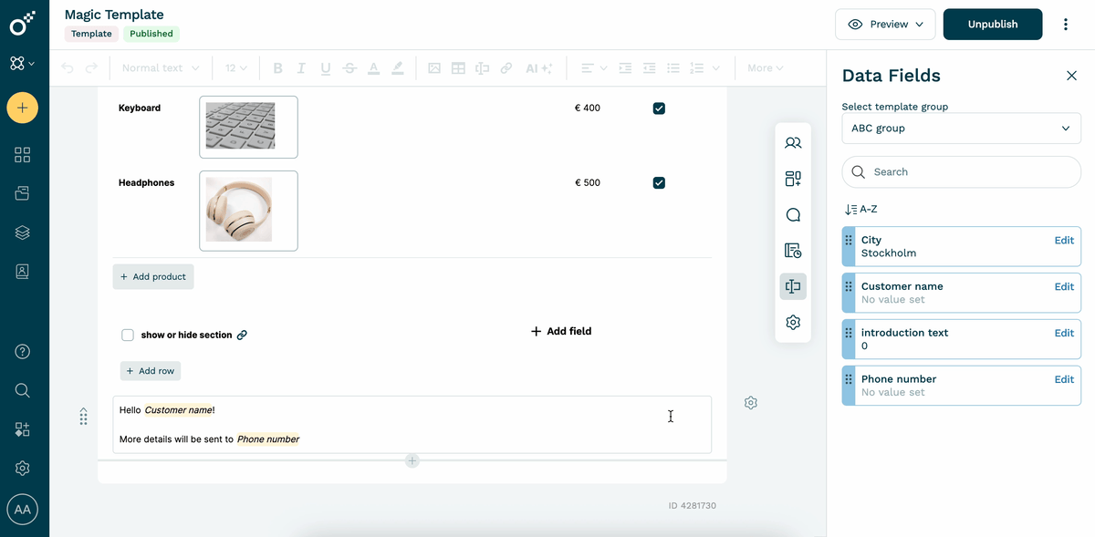The height and width of the screenshot is (537, 1095).
Task: Tick the show or hide section checkbox
Action: tap(128, 336)
